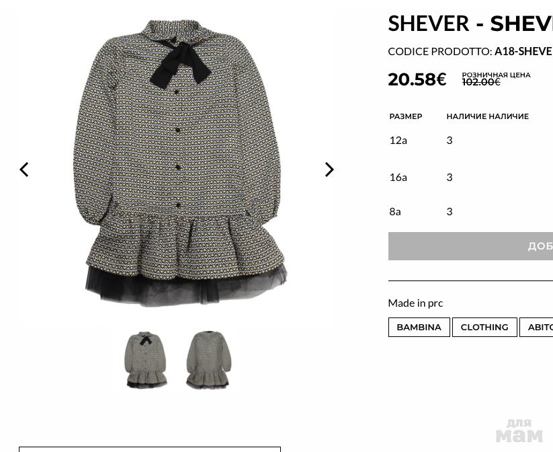Click the gray add to cart button
This screenshot has height=452, width=553.
pyautogui.click(x=470, y=246)
